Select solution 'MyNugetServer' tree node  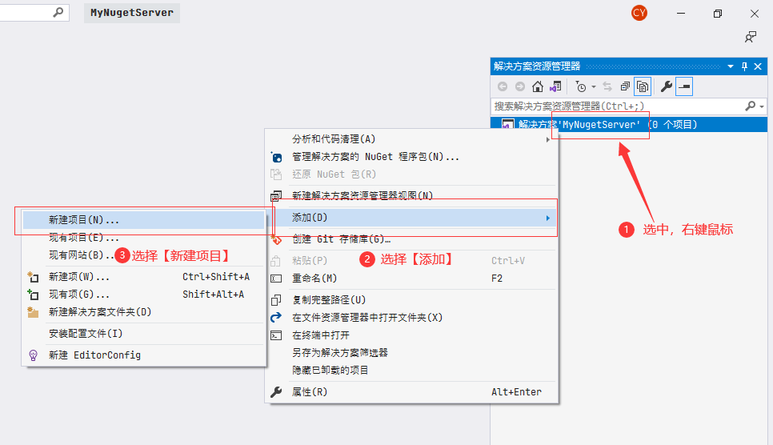coord(628,124)
